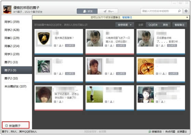Open the compass avatar

[146, 66]
